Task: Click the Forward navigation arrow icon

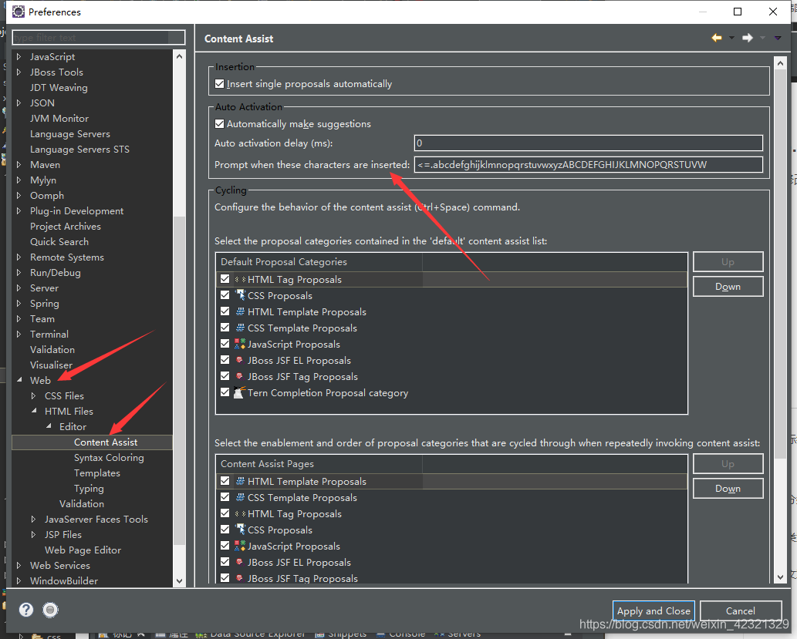Action: pos(747,38)
